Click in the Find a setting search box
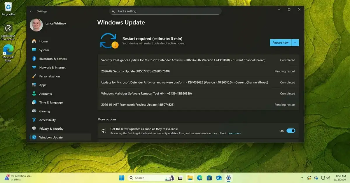Viewport: 350px width, 183px height. click(x=165, y=11)
